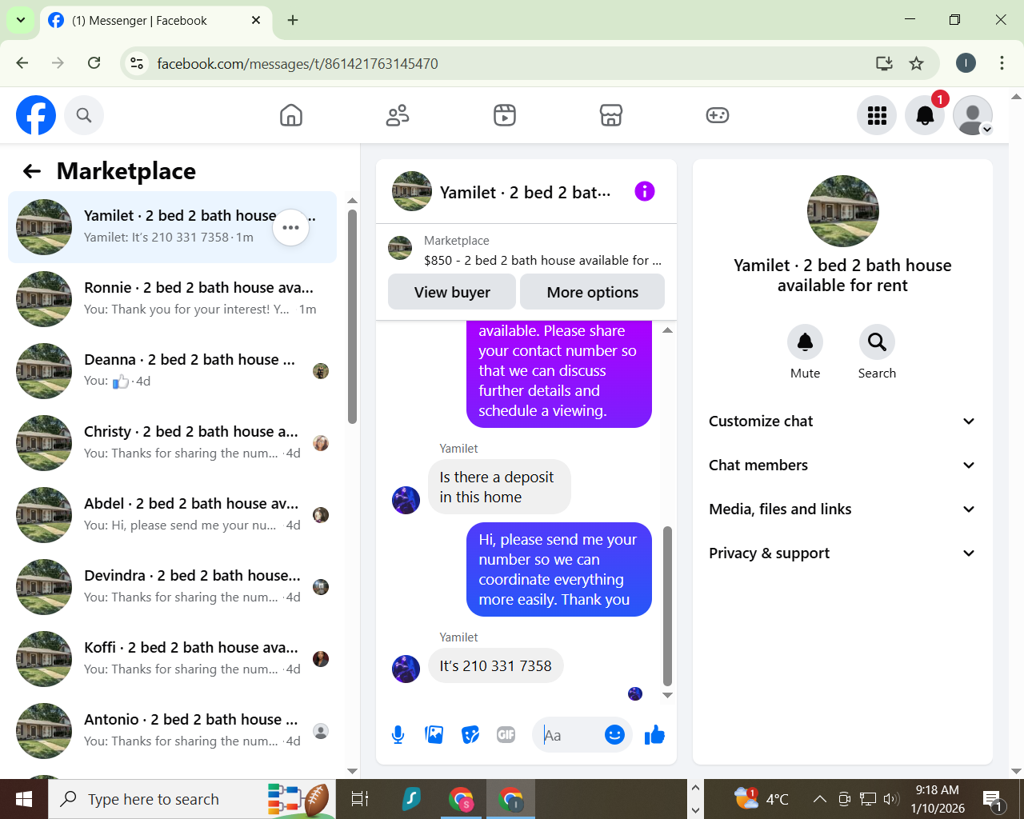Image resolution: width=1024 pixels, height=819 pixels.
Task: Choose a GIF icon
Action: pos(506,734)
